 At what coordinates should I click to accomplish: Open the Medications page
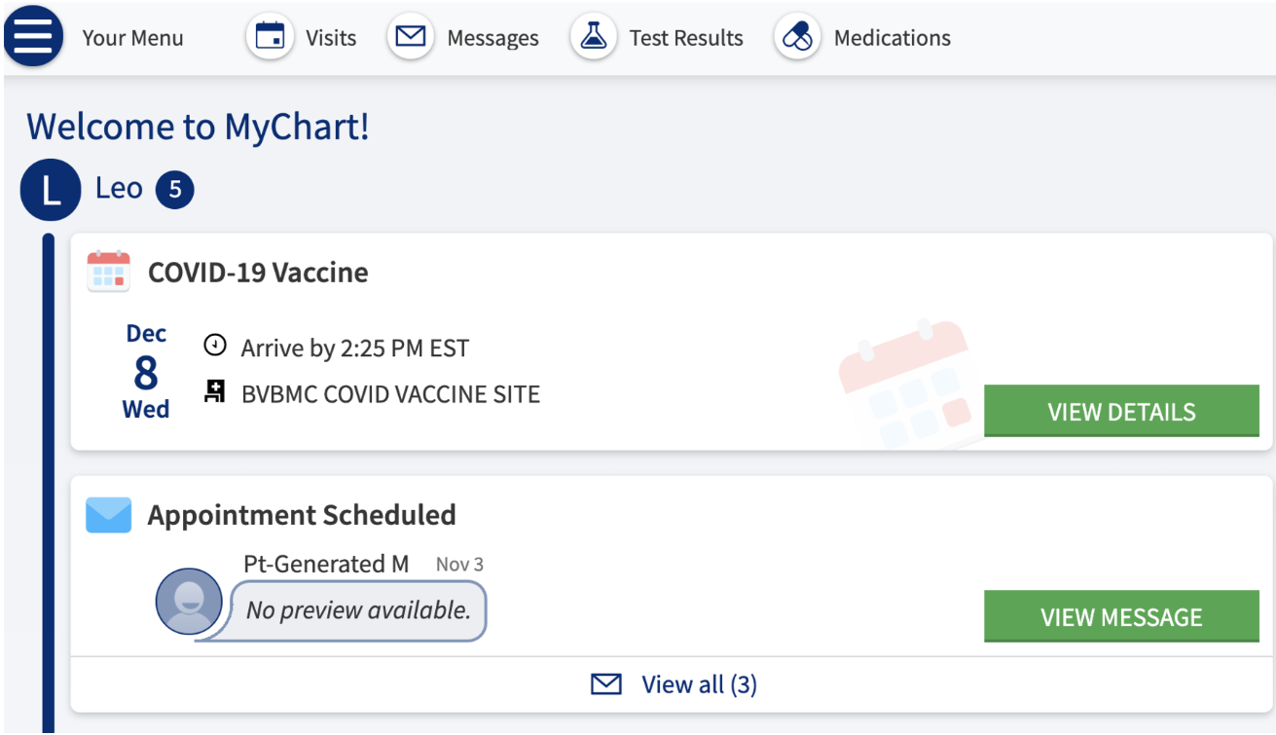point(893,38)
